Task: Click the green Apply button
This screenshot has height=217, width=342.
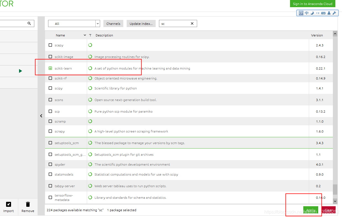Action: [311, 210]
